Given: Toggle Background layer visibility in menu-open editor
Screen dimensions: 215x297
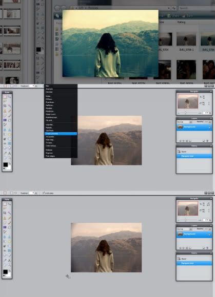Looking at the screenshot, I should click(210, 128).
